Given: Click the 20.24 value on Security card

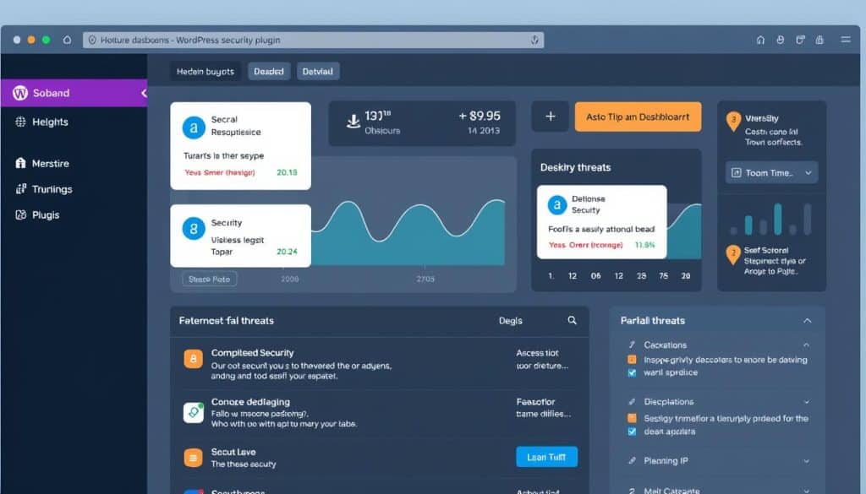Looking at the screenshot, I should coord(287,252).
